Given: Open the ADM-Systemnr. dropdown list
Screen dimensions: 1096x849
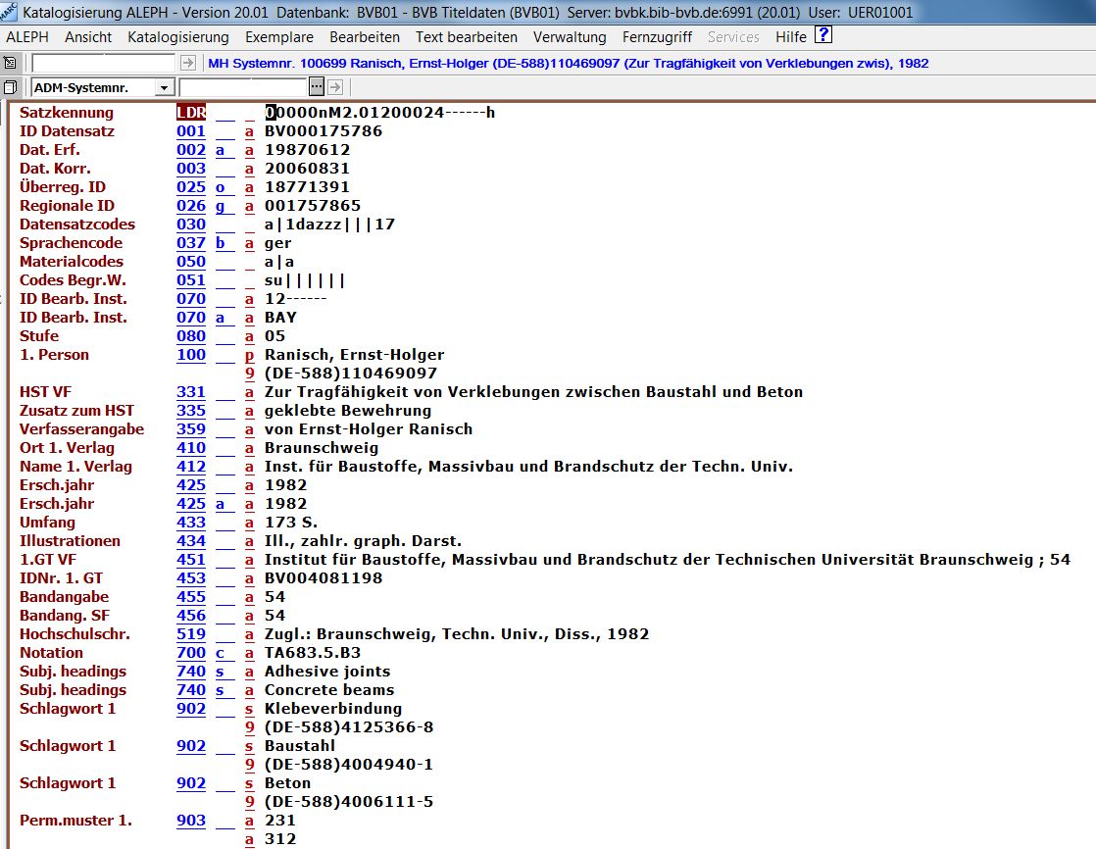Looking at the screenshot, I should coord(164,88).
